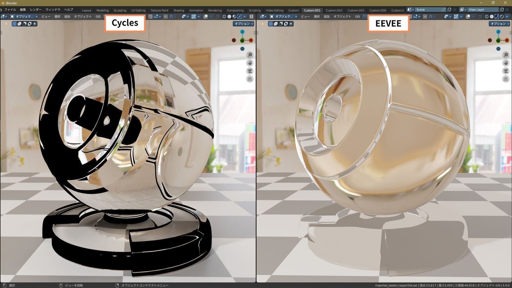Pause render preview in Cycles viewport

[x=251, y=16]
